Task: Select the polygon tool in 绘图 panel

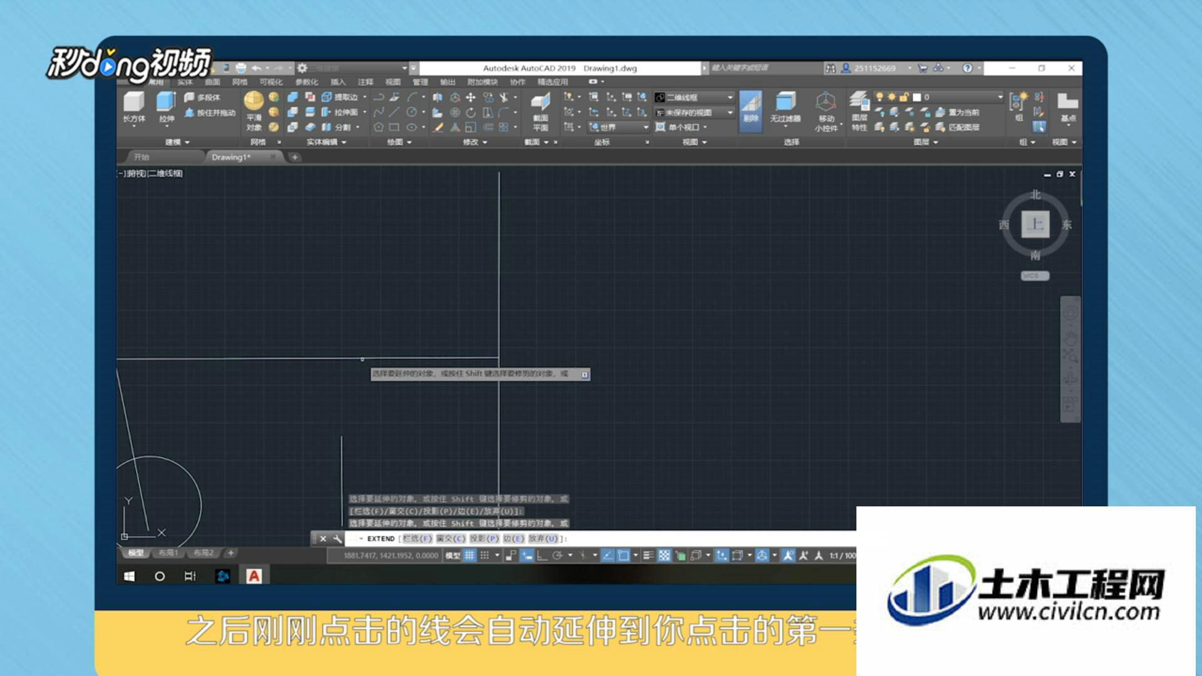Action: [x=378, y=127]
